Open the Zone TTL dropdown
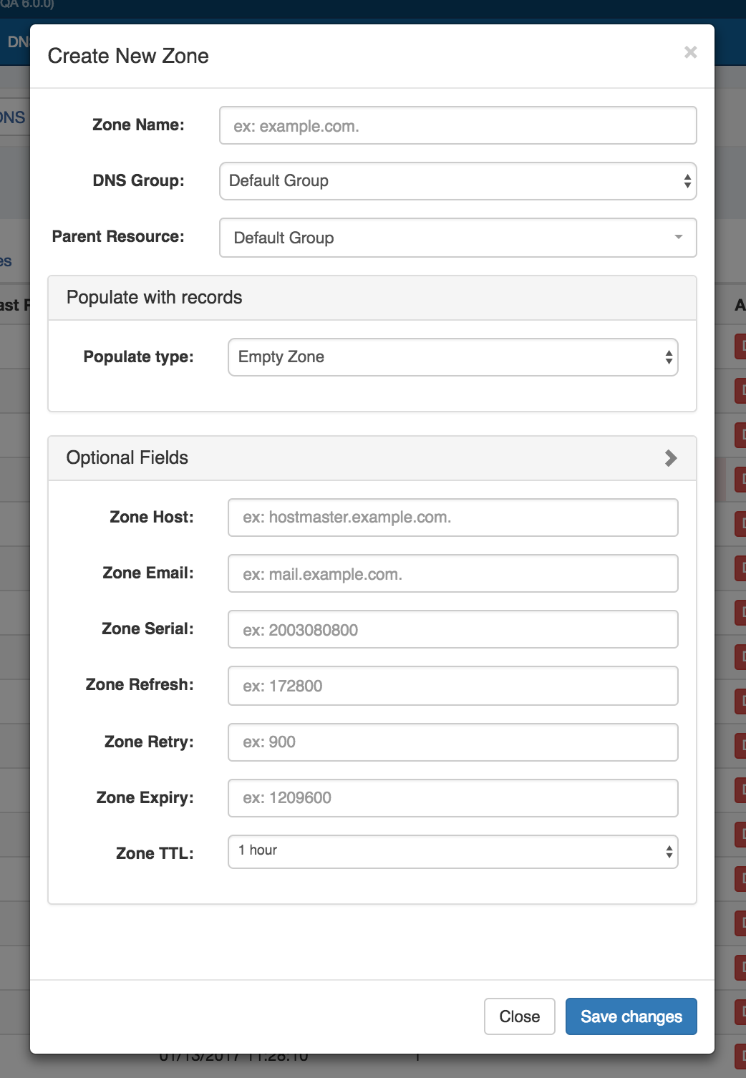Viewport: 746px width, 1078px height. (x=452, y=852)
